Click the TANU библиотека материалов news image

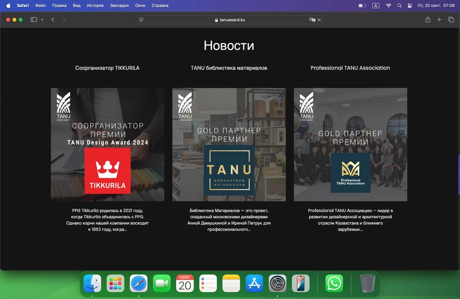(x=229, y=144)
